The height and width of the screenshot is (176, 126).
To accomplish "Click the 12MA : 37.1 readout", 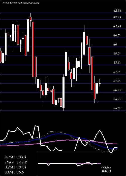I will (x=16, y=167).
